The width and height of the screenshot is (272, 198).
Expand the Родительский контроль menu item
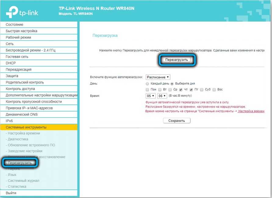click(25, 82)
